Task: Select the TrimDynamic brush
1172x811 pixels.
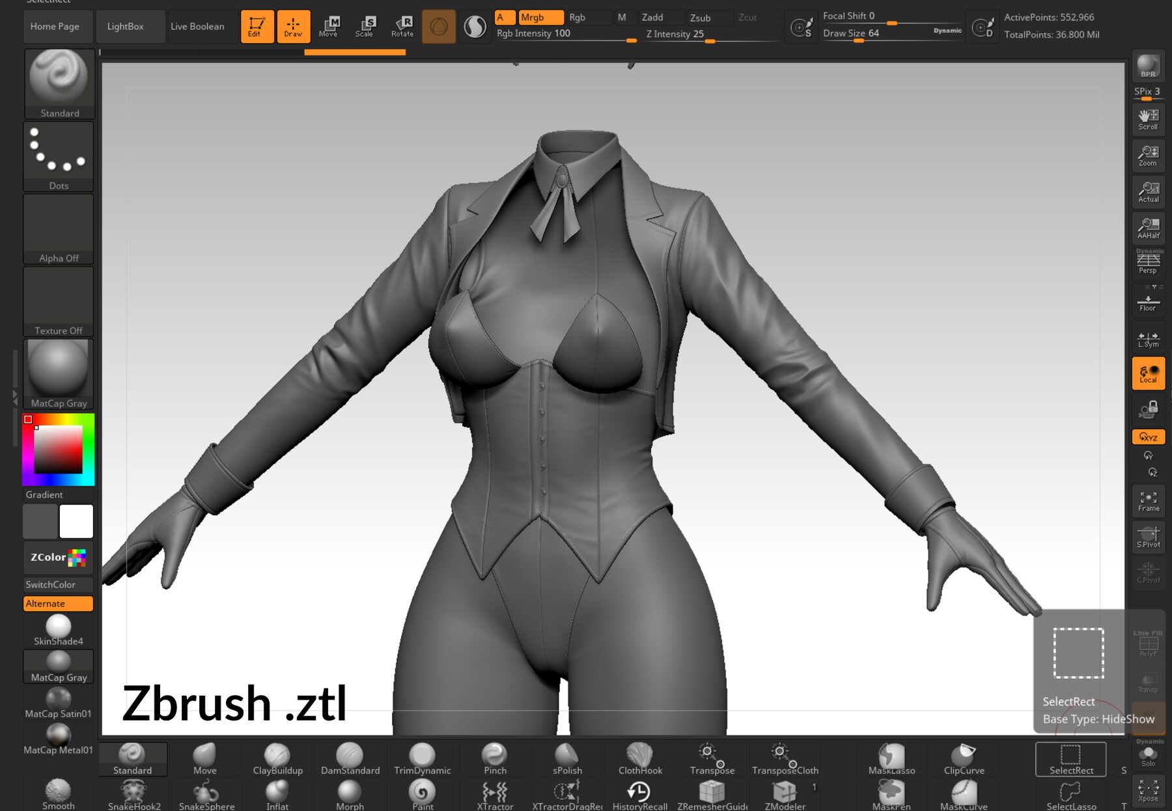Action: point(422,759)
